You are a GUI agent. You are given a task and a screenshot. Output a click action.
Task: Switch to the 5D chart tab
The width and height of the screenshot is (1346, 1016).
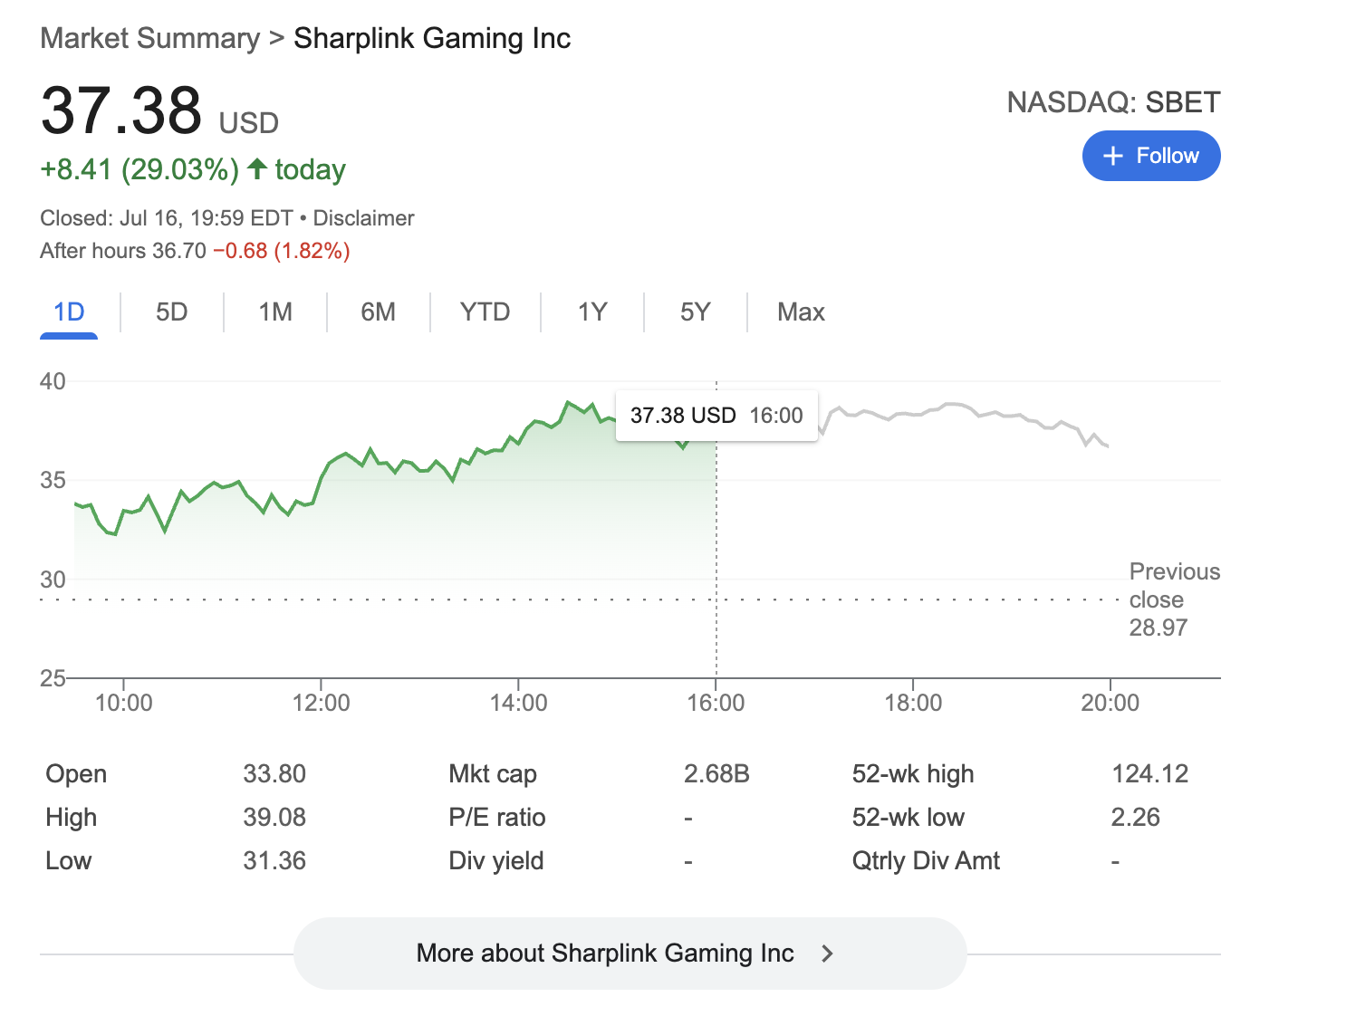[171, 312]
